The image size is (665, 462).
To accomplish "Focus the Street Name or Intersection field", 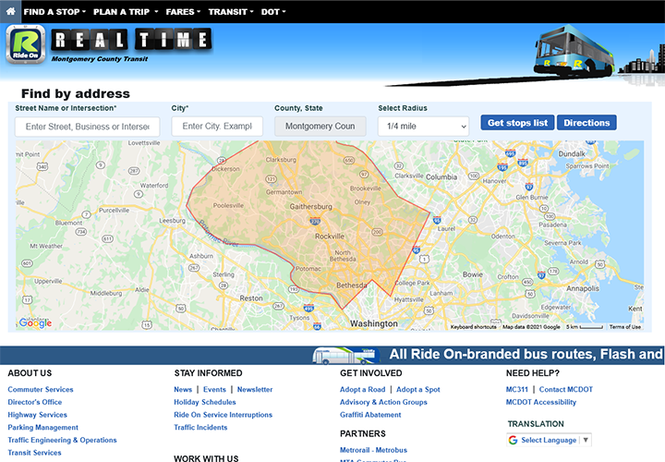I will point(88,127).
